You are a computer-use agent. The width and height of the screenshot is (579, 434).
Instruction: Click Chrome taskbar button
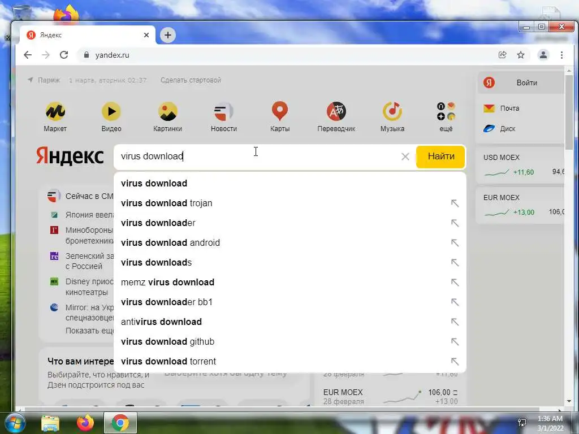[x=120, y=423]
